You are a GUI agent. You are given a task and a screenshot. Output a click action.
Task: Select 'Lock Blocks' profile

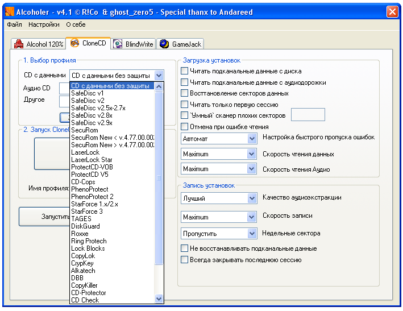pyautogui.click(x=113, y=248)
